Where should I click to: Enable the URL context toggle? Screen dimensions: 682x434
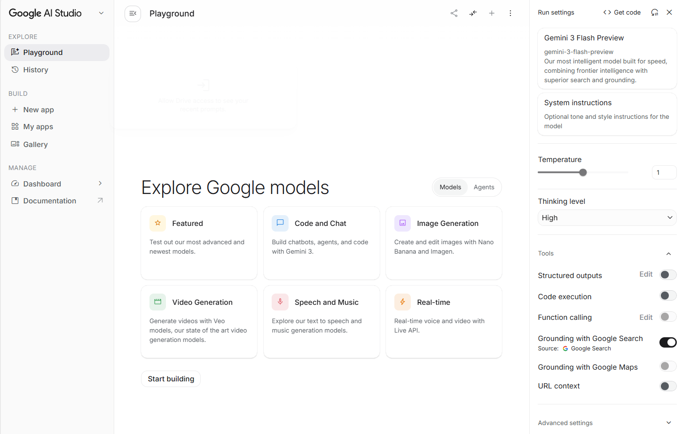668,386
